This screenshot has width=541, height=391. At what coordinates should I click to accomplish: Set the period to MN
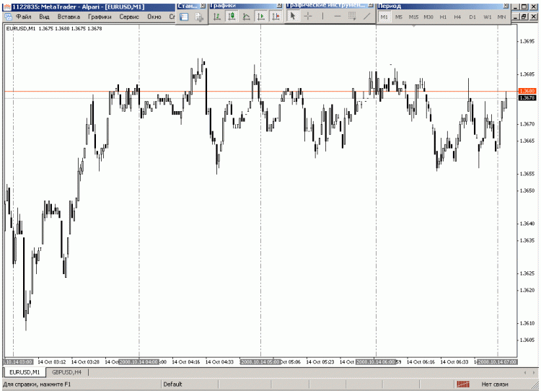501,17
